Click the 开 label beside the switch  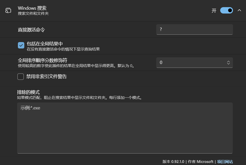click(214, 11)
